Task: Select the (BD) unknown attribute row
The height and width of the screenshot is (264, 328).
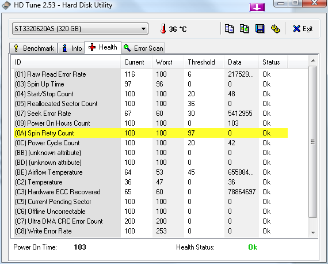Action: 151,163
